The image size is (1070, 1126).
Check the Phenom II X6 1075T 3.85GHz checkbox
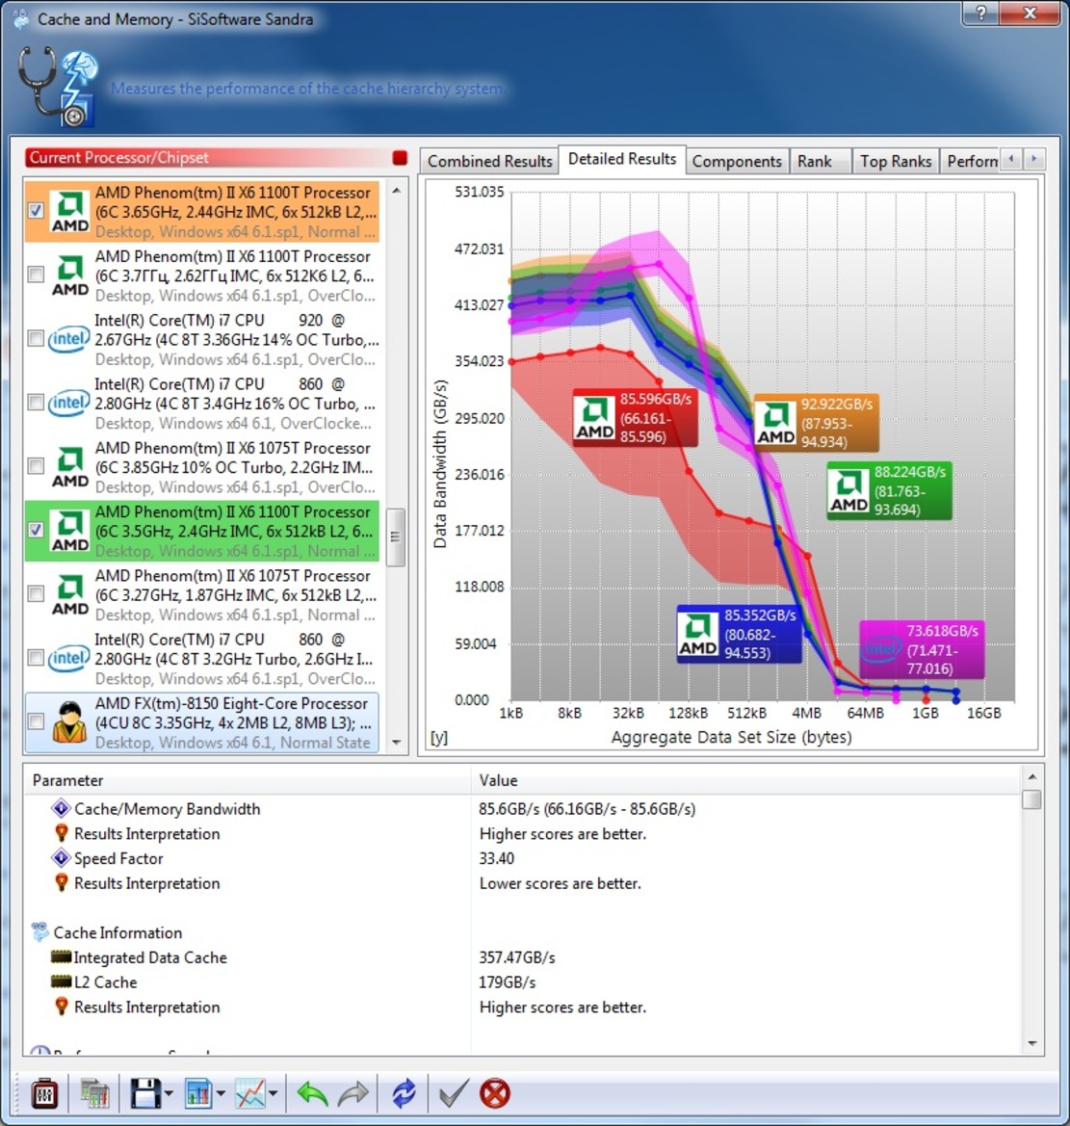pos(36,466)
